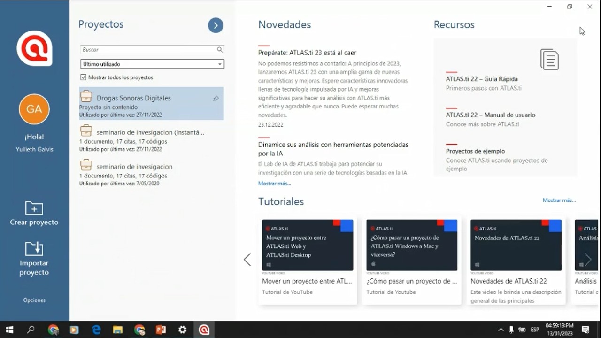601x338 pixels.
Task: Select the Drogas Sonoras Digitales project
Action: [x=151, y=103]
